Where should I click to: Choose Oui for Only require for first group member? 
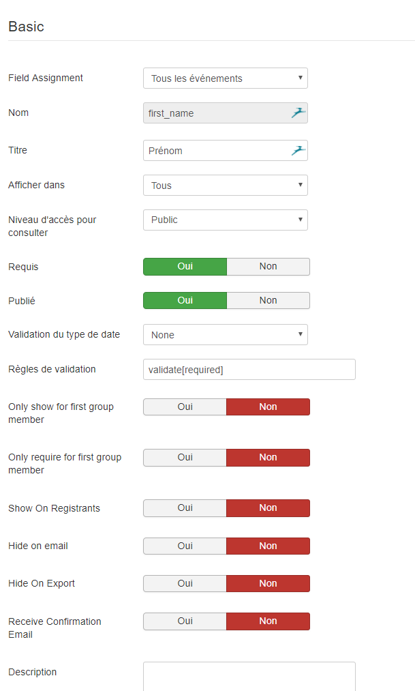click(185, 458)
